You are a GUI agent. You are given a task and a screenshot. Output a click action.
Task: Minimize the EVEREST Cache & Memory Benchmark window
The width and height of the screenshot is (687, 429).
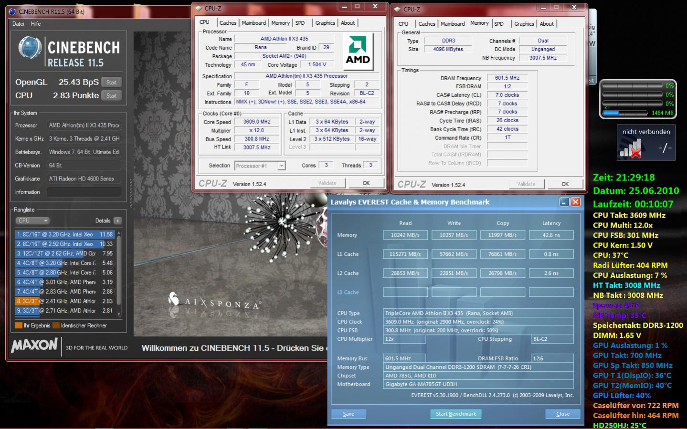click(564, 202)
